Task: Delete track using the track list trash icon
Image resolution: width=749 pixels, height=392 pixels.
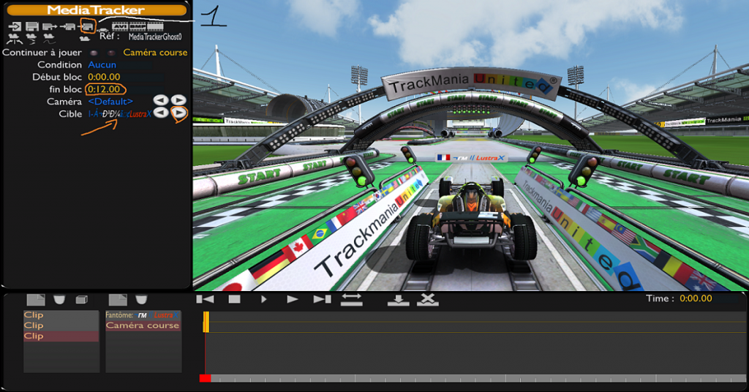Action: pos(141,300)
